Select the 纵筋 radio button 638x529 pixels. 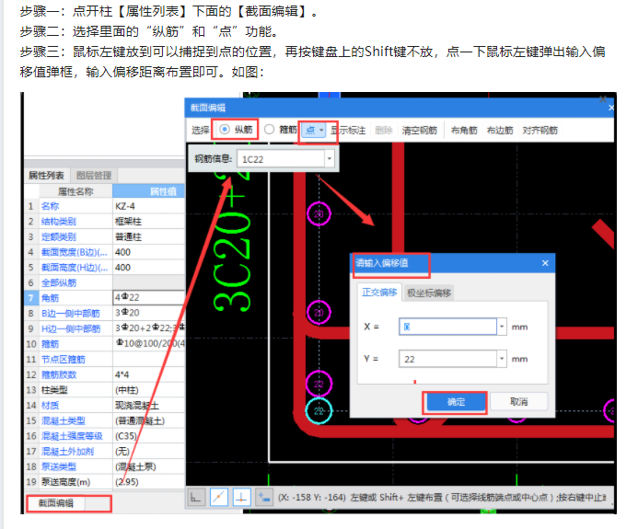click(x=225, y=130)
